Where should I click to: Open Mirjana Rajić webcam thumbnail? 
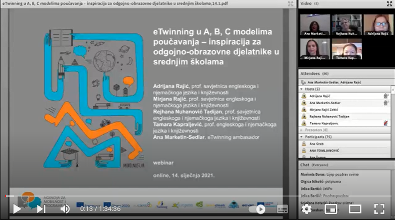tap(315, 49)
